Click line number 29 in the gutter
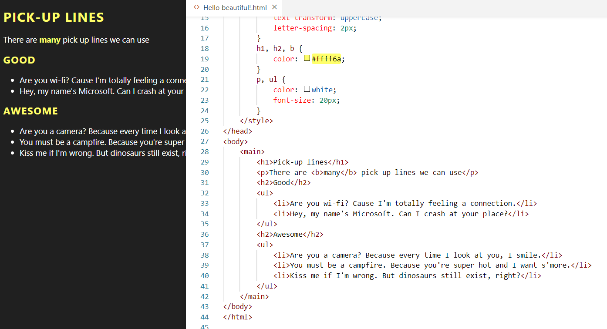The height and width of the screenshot is (329, 607). pos(204,162)
